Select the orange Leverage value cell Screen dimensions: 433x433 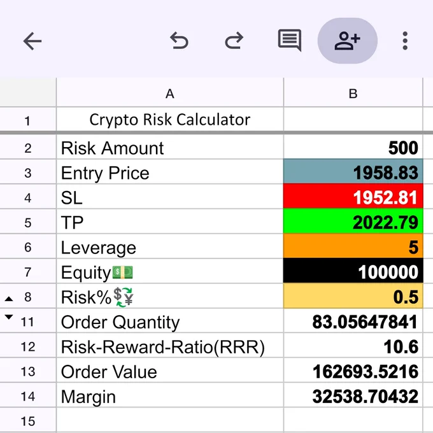353,246
